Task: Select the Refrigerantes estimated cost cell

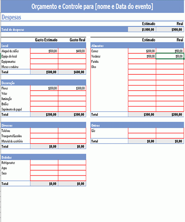Action: (44, 162)
